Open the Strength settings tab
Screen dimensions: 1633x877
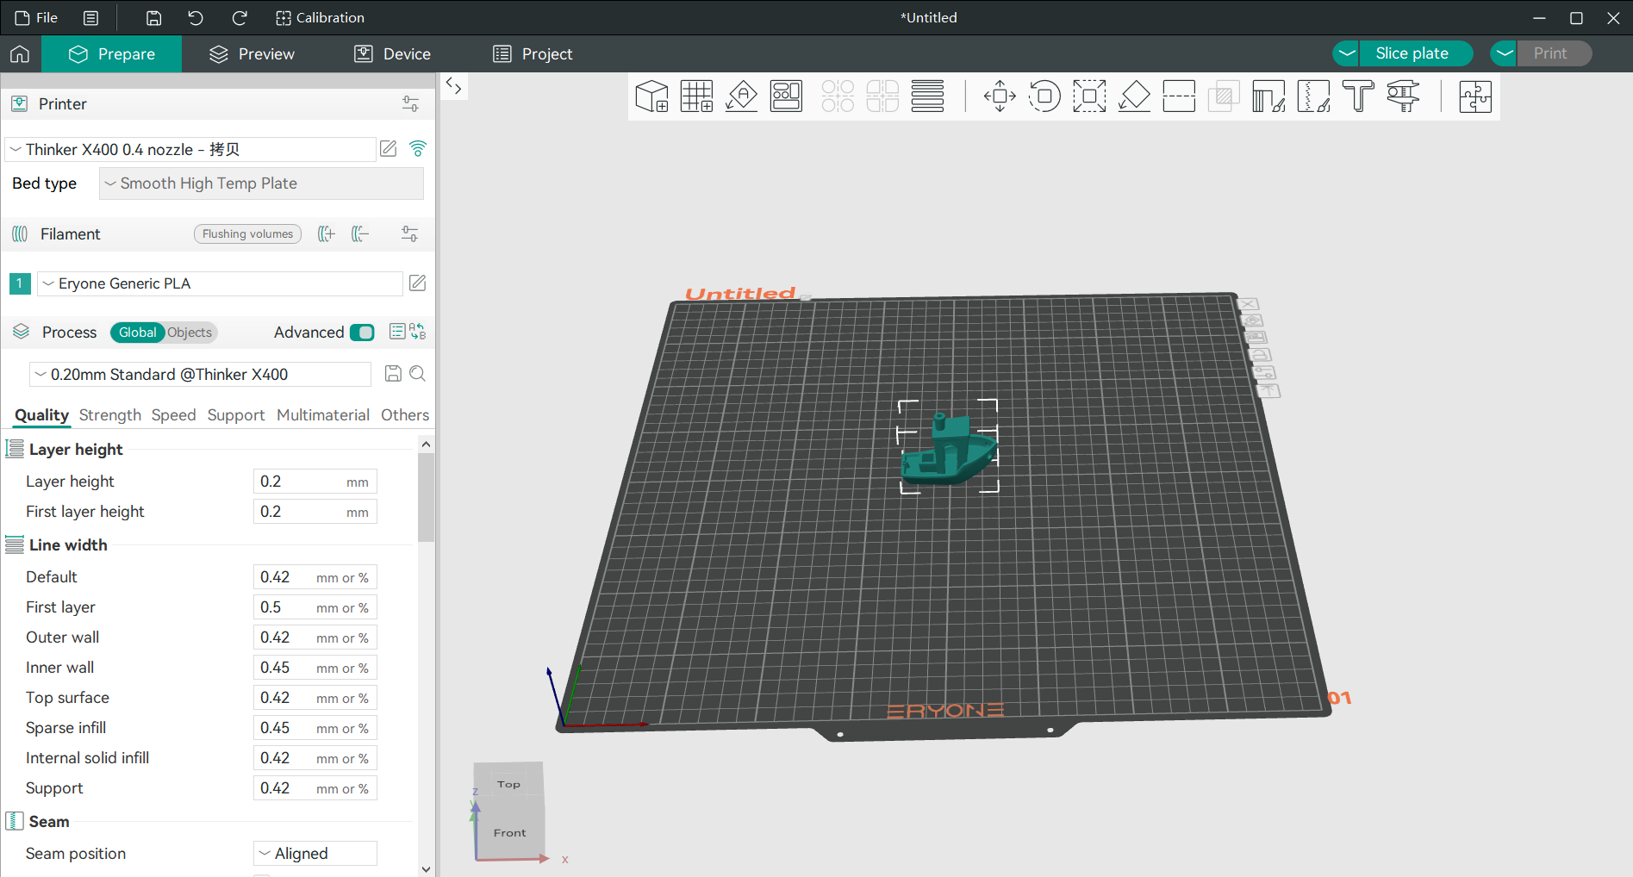pyautogui.click(x=110, y=415)
